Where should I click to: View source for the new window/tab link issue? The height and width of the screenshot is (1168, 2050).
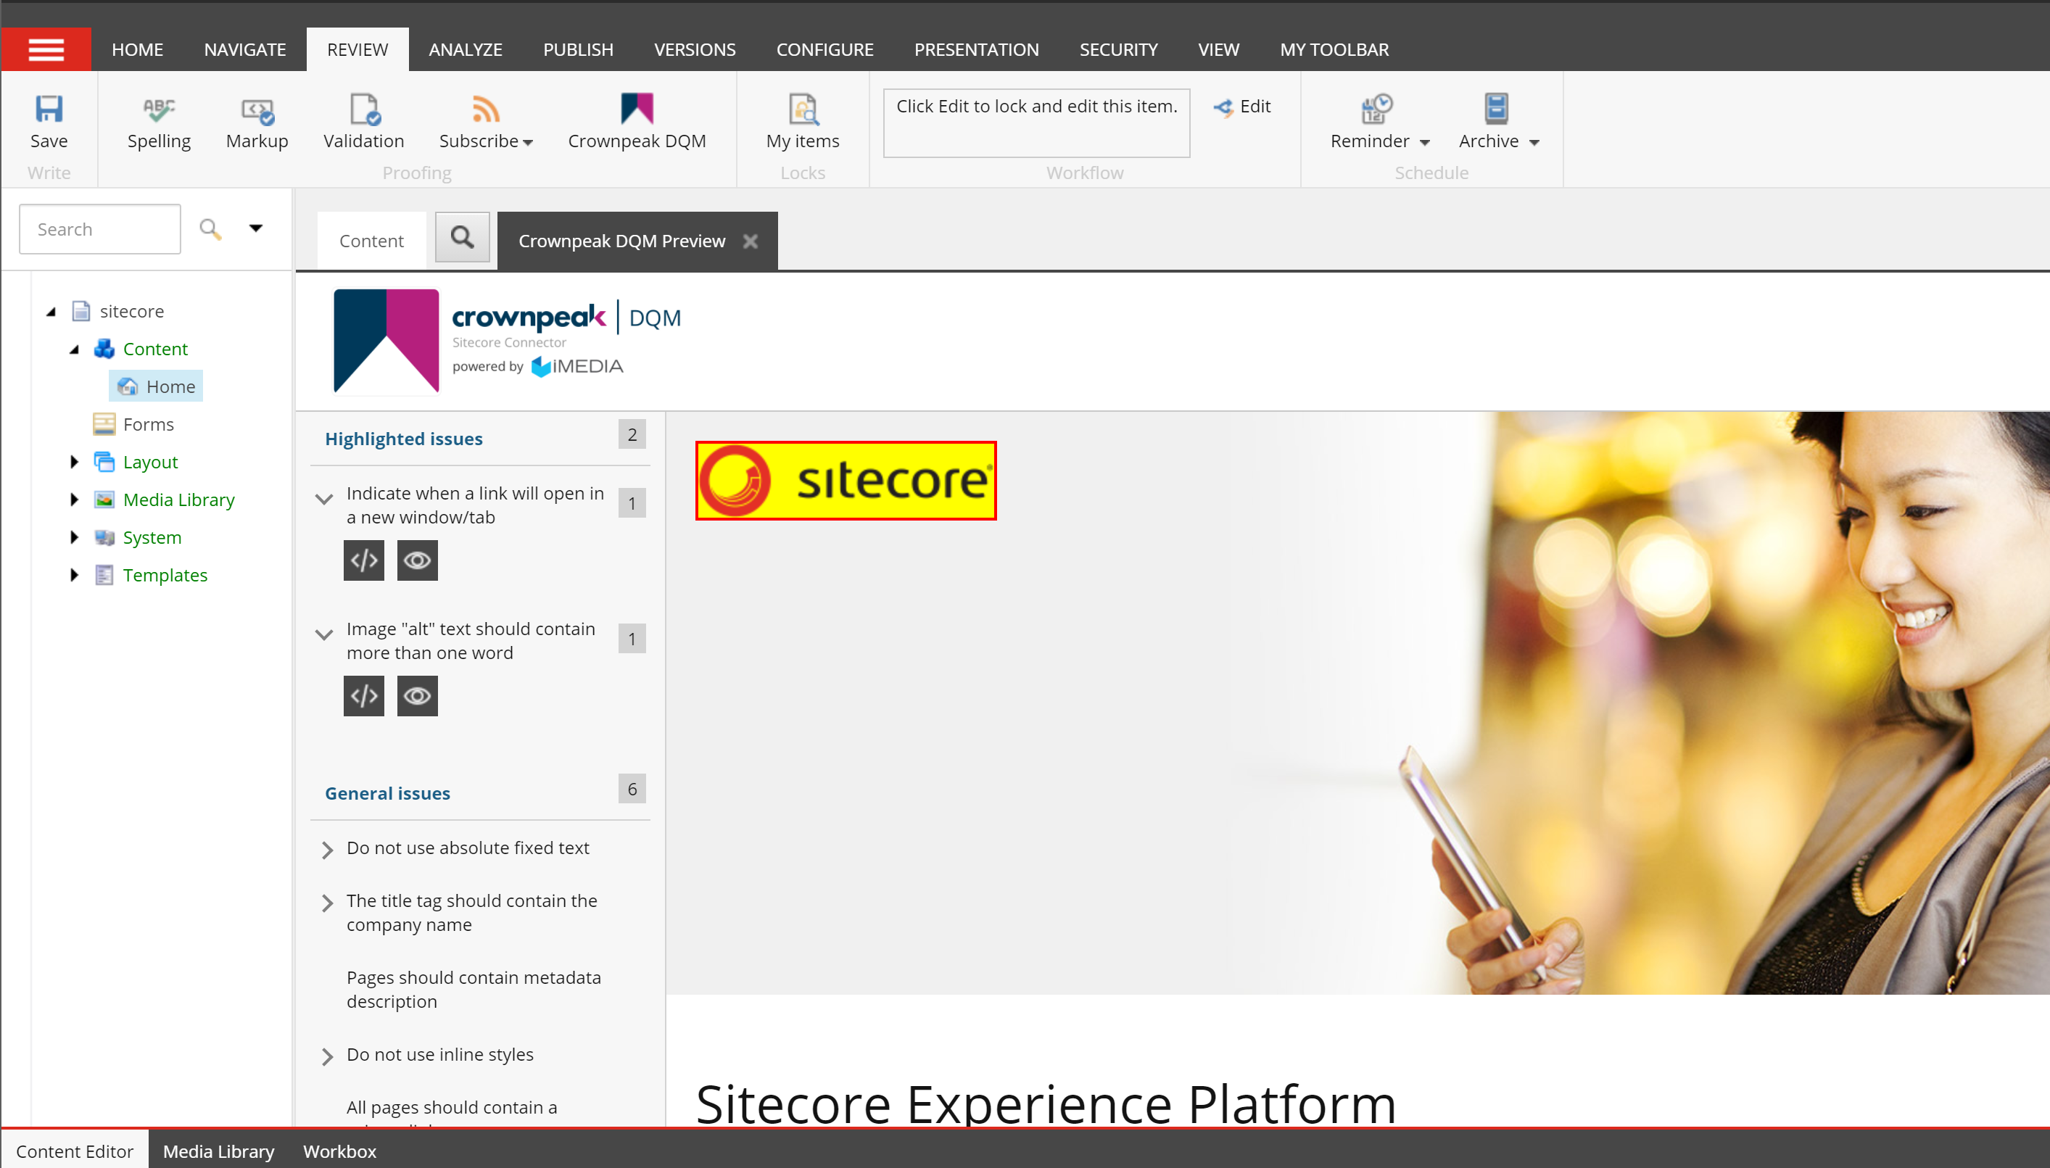point(363,560)
